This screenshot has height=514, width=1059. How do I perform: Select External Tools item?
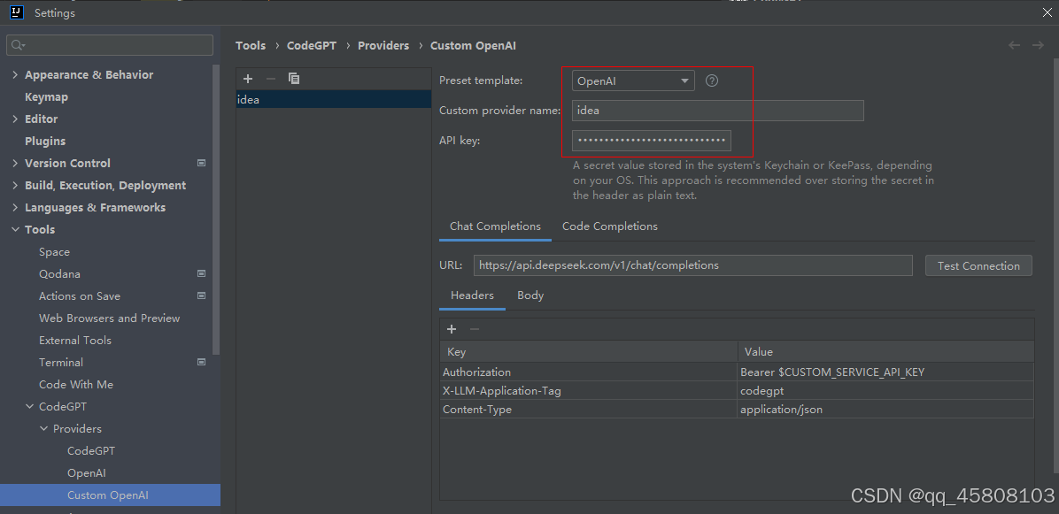(75, 341)
